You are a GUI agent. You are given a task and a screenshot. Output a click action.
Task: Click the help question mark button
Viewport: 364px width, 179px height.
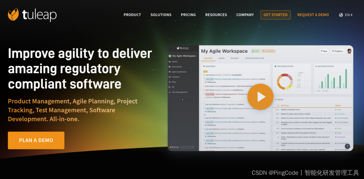(x=348, y=146)
